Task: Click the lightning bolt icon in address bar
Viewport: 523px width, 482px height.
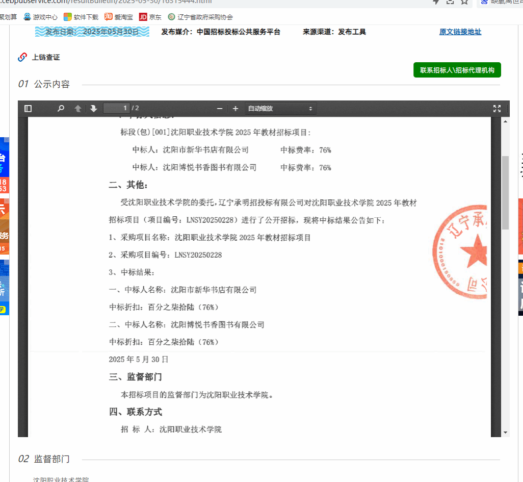Action: coord(436,2)
